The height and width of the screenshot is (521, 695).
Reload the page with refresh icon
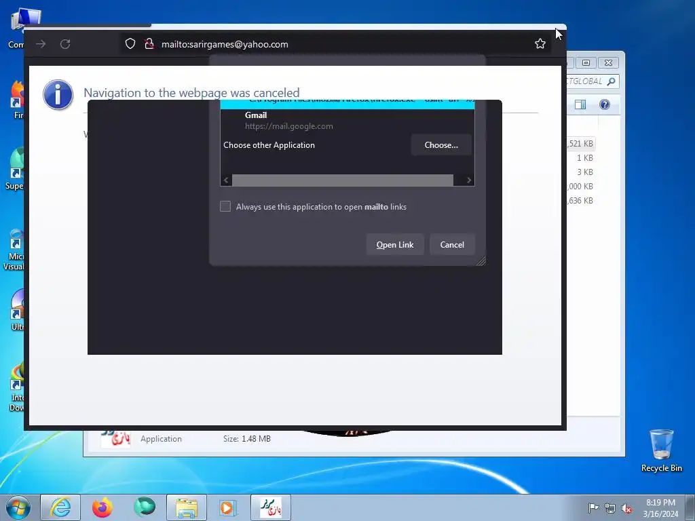[65, 44]
